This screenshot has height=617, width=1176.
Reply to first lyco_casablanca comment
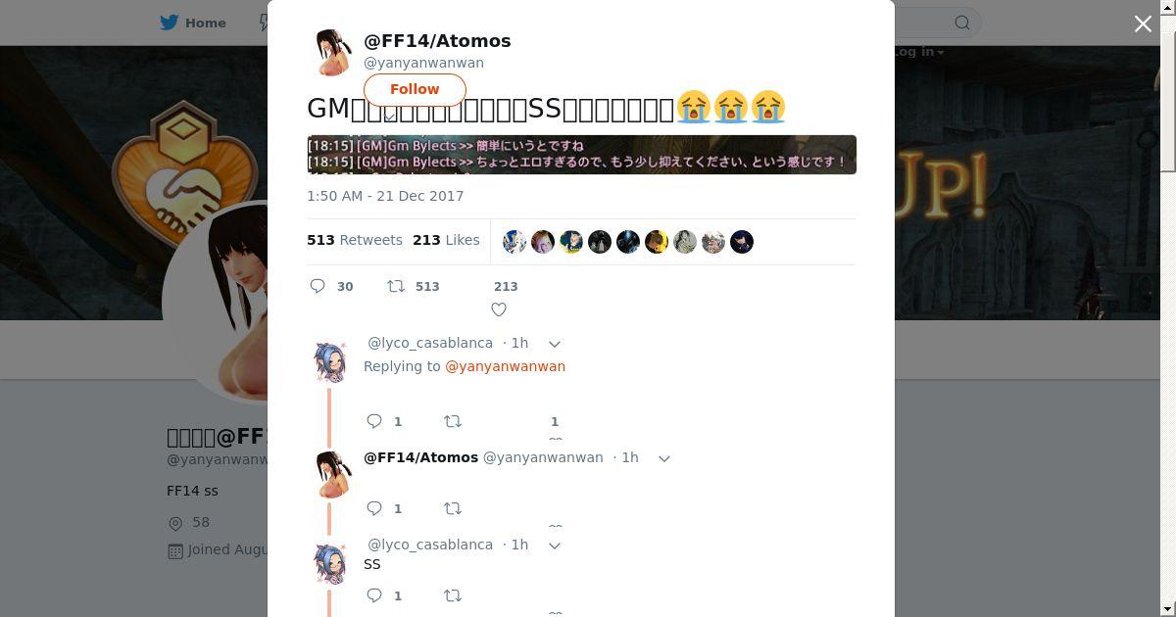point(374,421)
